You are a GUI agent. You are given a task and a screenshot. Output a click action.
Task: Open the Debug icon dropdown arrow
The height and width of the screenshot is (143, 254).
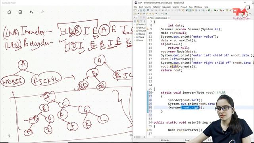(206, 10)
